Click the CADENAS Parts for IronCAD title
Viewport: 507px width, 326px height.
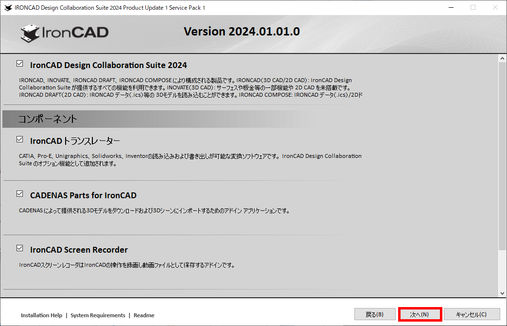coord(83,195)
